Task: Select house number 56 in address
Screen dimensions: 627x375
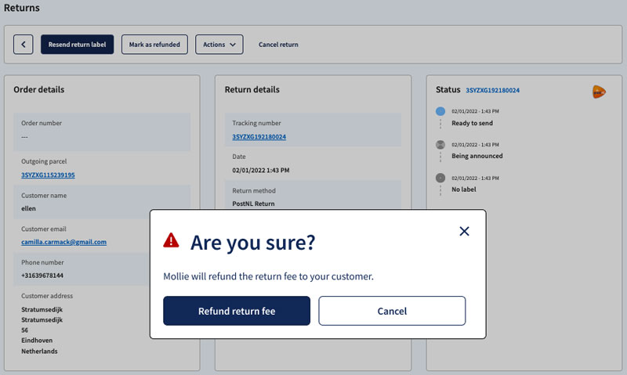Action: (25, 330)
